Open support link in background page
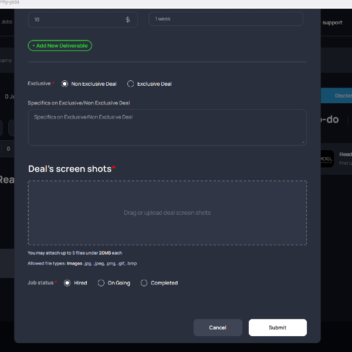This screenshot has width=352, height=352. tap(332, 22)
